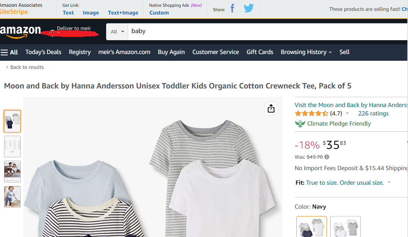Click the Amazon logo
Screen dimensions: 408x237
(x=20, y=31)
